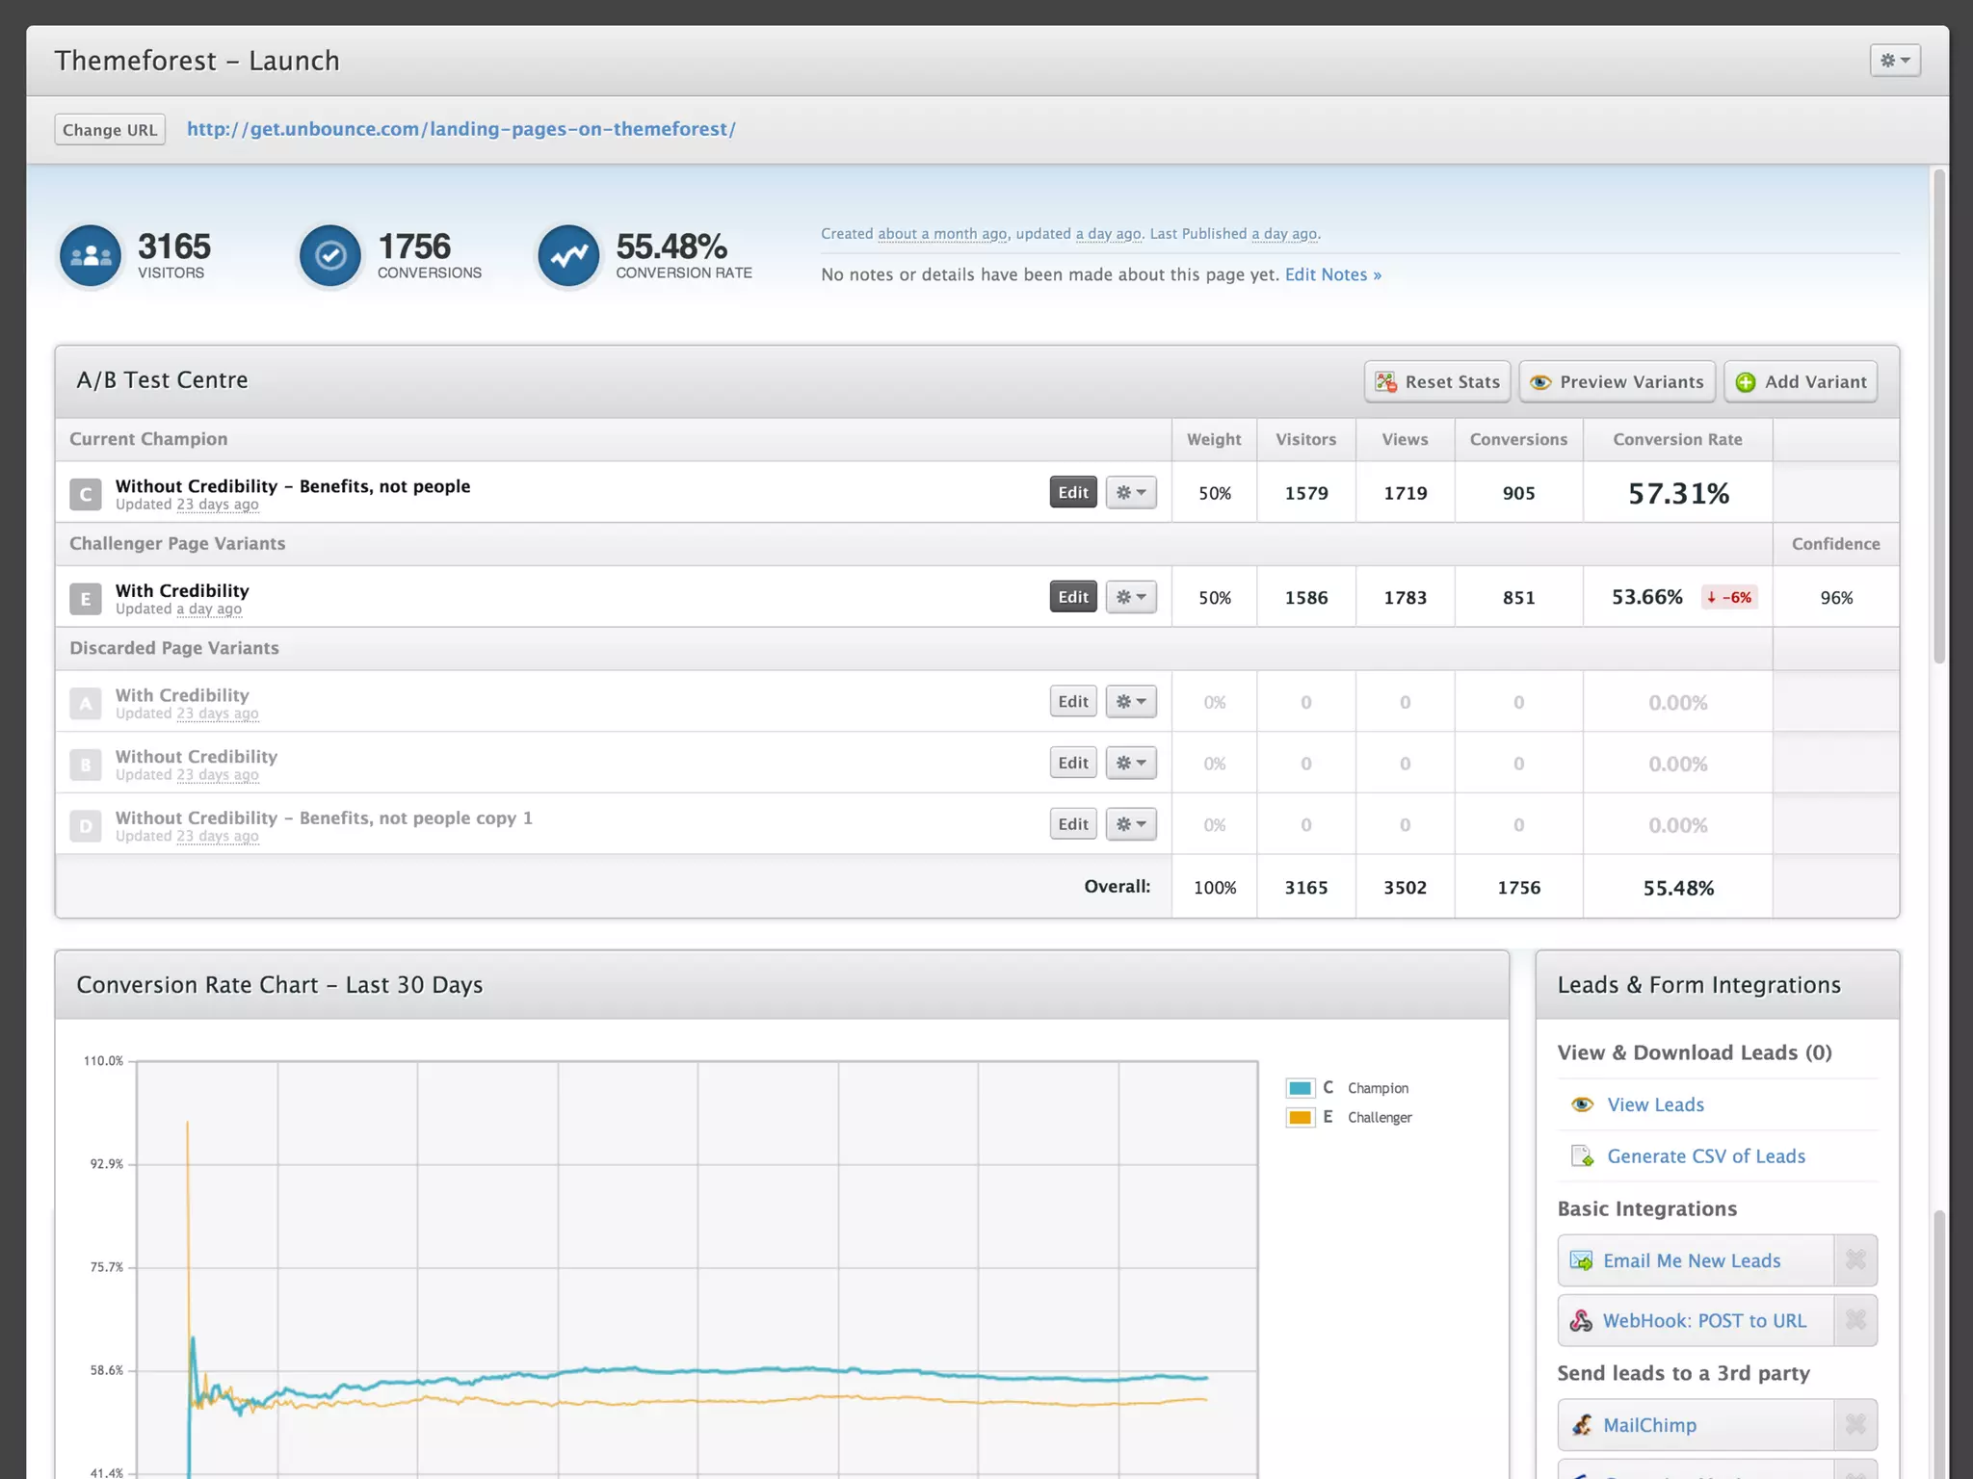This screenshot has width=1973, height=1479.
Task: Click Generate CSV of Leads link
Action: tap(1705, 1156)
